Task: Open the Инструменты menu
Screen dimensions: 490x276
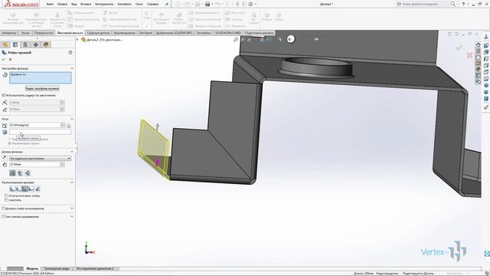Action: pyautogui.click(x=104, y=4)
